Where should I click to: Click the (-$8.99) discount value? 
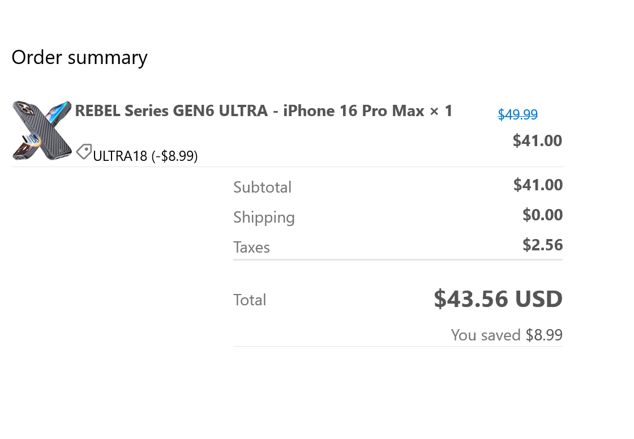tap(174, 156)
